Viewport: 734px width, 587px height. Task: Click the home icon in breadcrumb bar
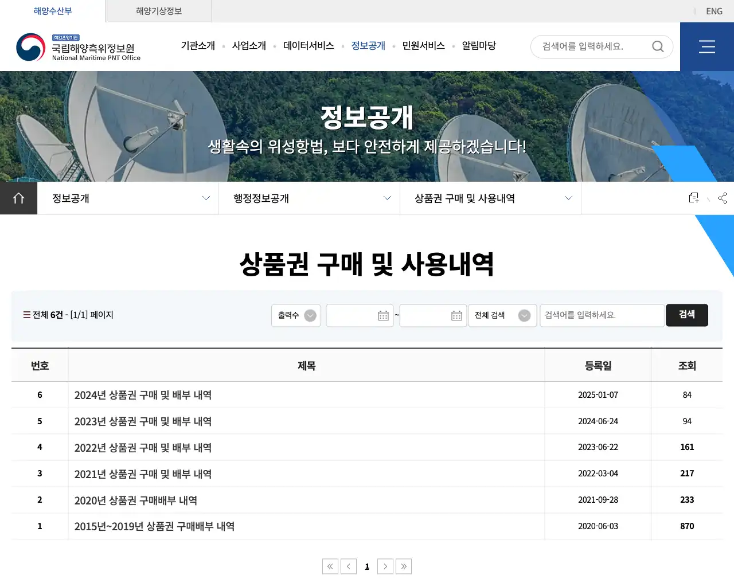pyautogui.click(x=18, y=198)
